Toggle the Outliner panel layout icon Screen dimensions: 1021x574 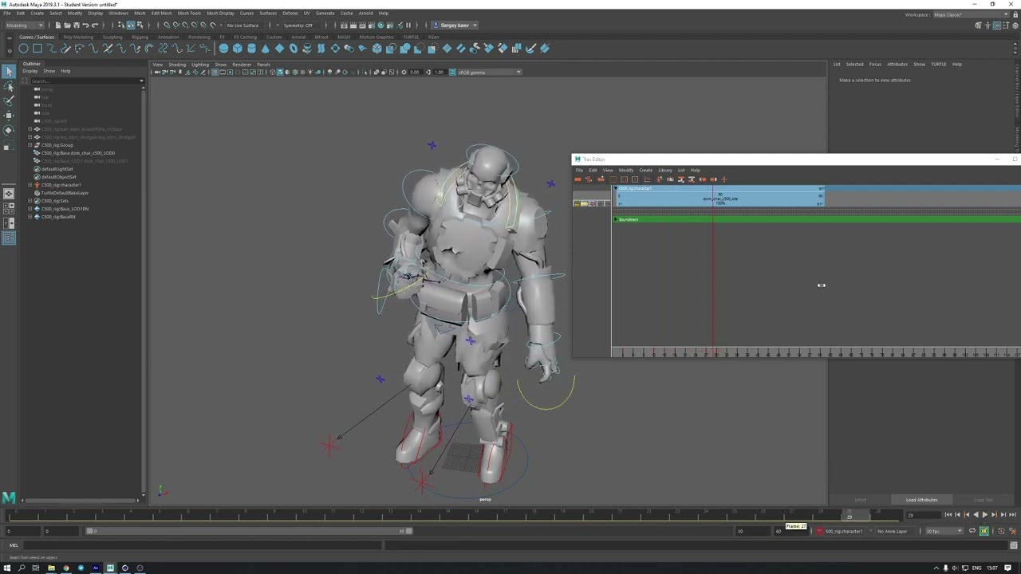pyautogui.click(x=9, y=238)
